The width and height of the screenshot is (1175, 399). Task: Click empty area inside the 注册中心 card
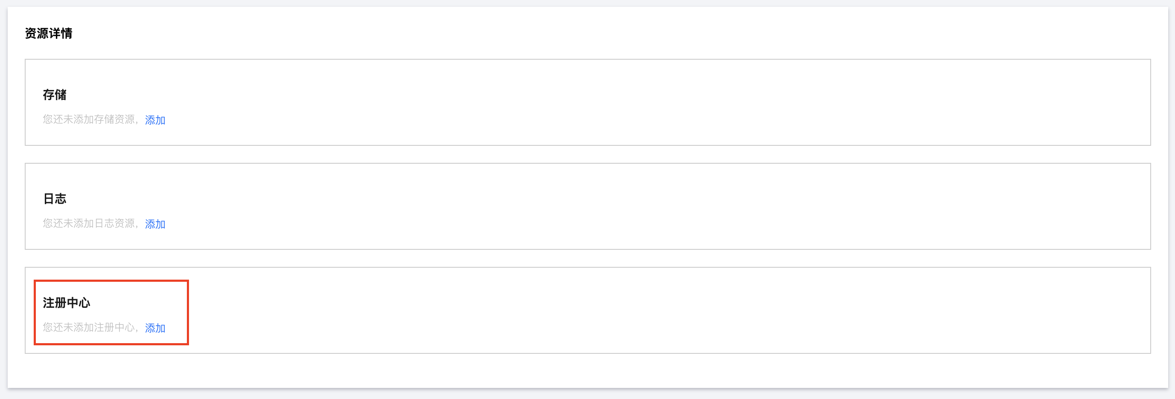639,310
